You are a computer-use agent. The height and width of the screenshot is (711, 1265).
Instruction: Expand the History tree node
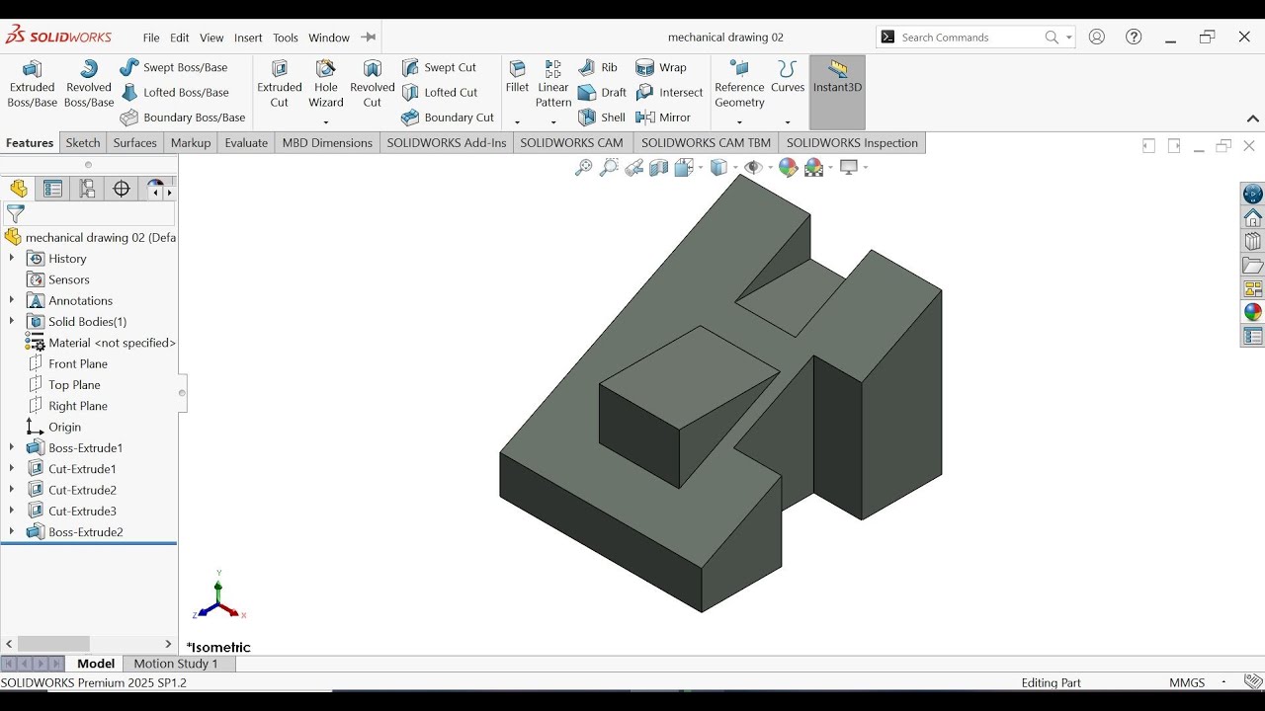tap(12, 259)
